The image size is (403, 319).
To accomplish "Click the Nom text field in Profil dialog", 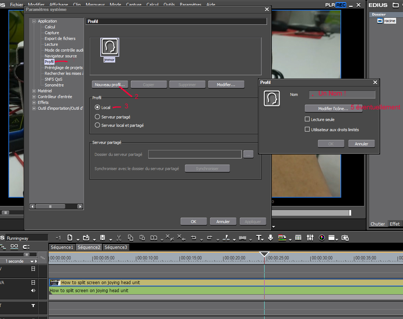I will click(x=342, y=94).
